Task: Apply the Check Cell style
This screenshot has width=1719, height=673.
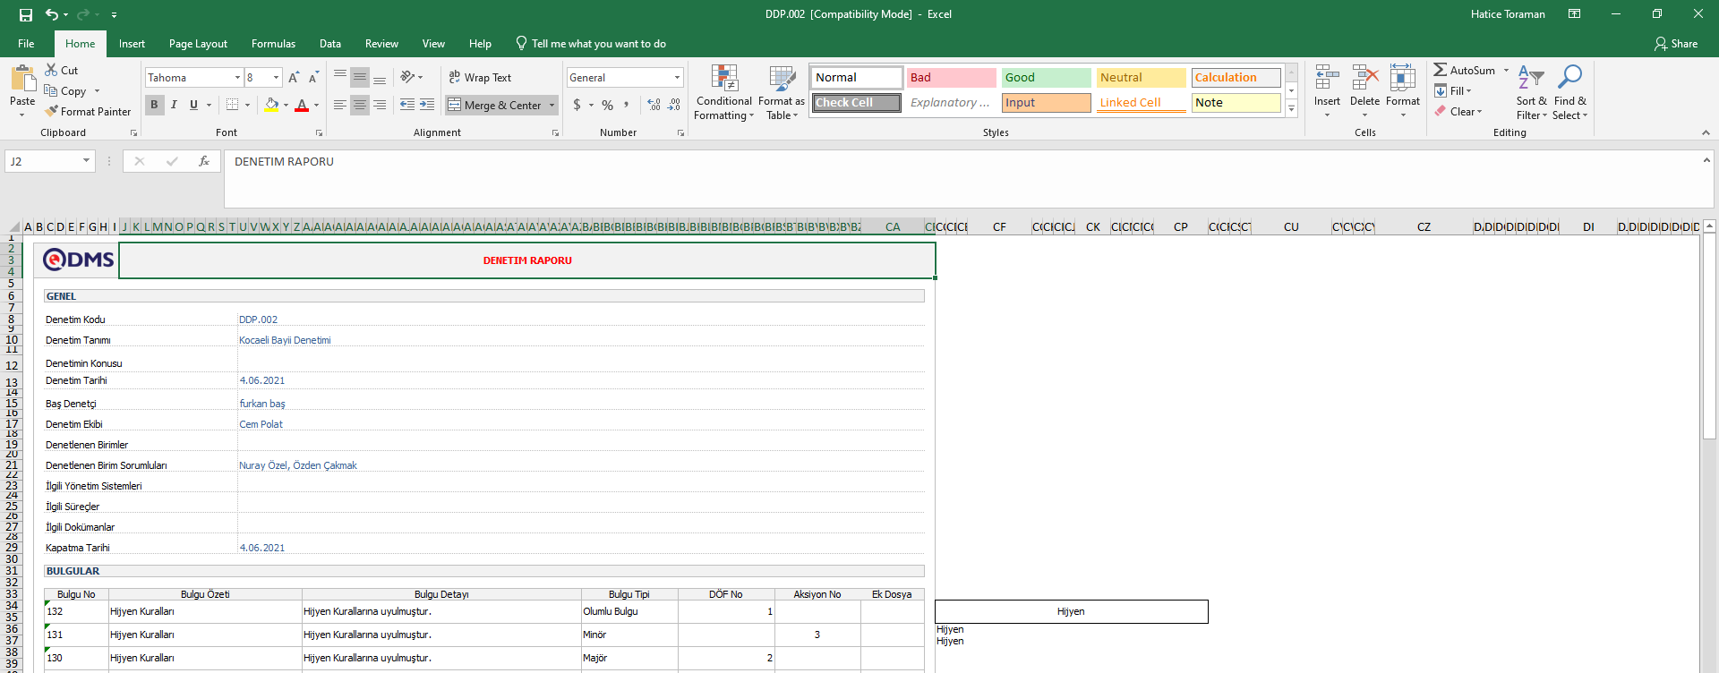Action: (857, 103)
